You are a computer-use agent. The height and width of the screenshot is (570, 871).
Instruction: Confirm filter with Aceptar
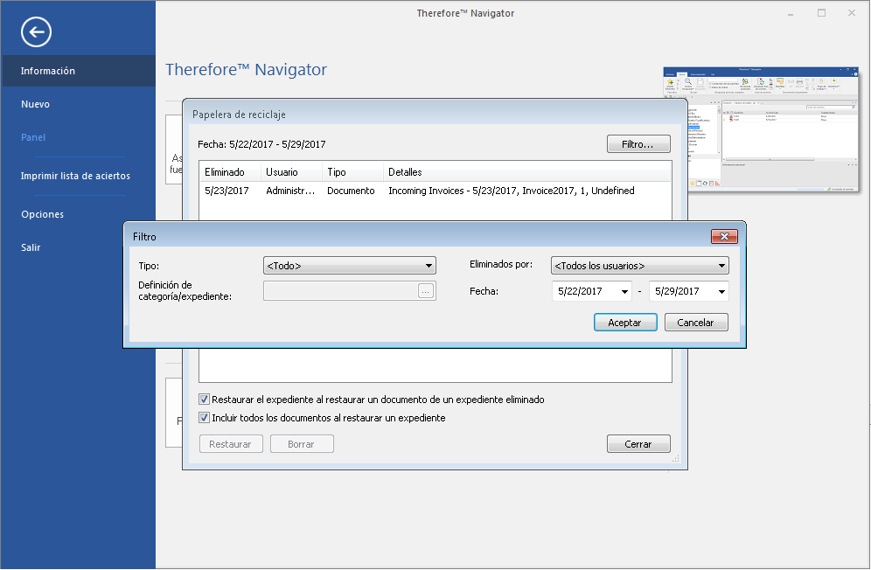[625, 323]
